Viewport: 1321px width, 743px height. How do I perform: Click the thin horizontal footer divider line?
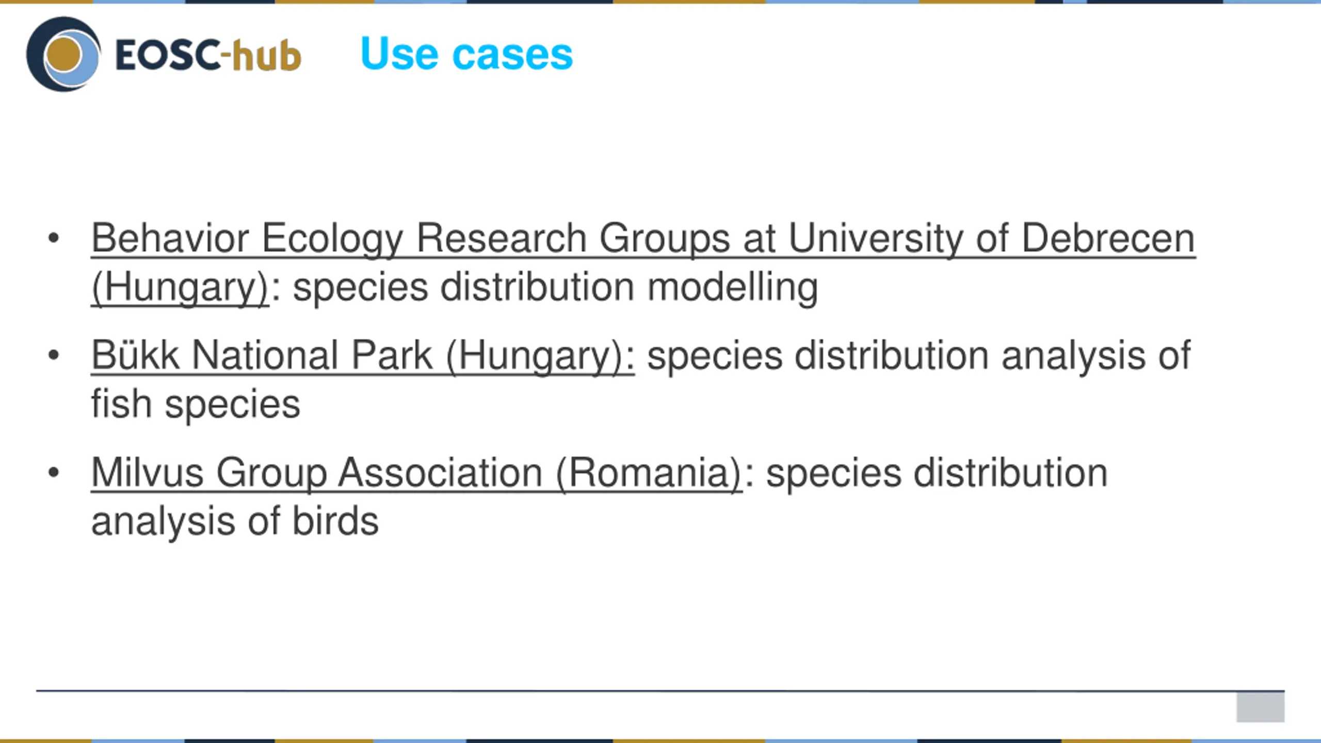pos(660,690)
